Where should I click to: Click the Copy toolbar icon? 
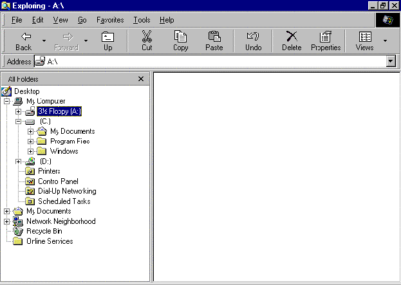[181, 37]
